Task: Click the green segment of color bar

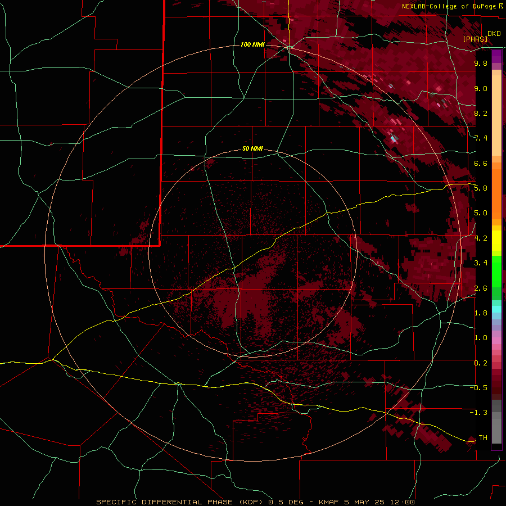Action: point(496,271)
